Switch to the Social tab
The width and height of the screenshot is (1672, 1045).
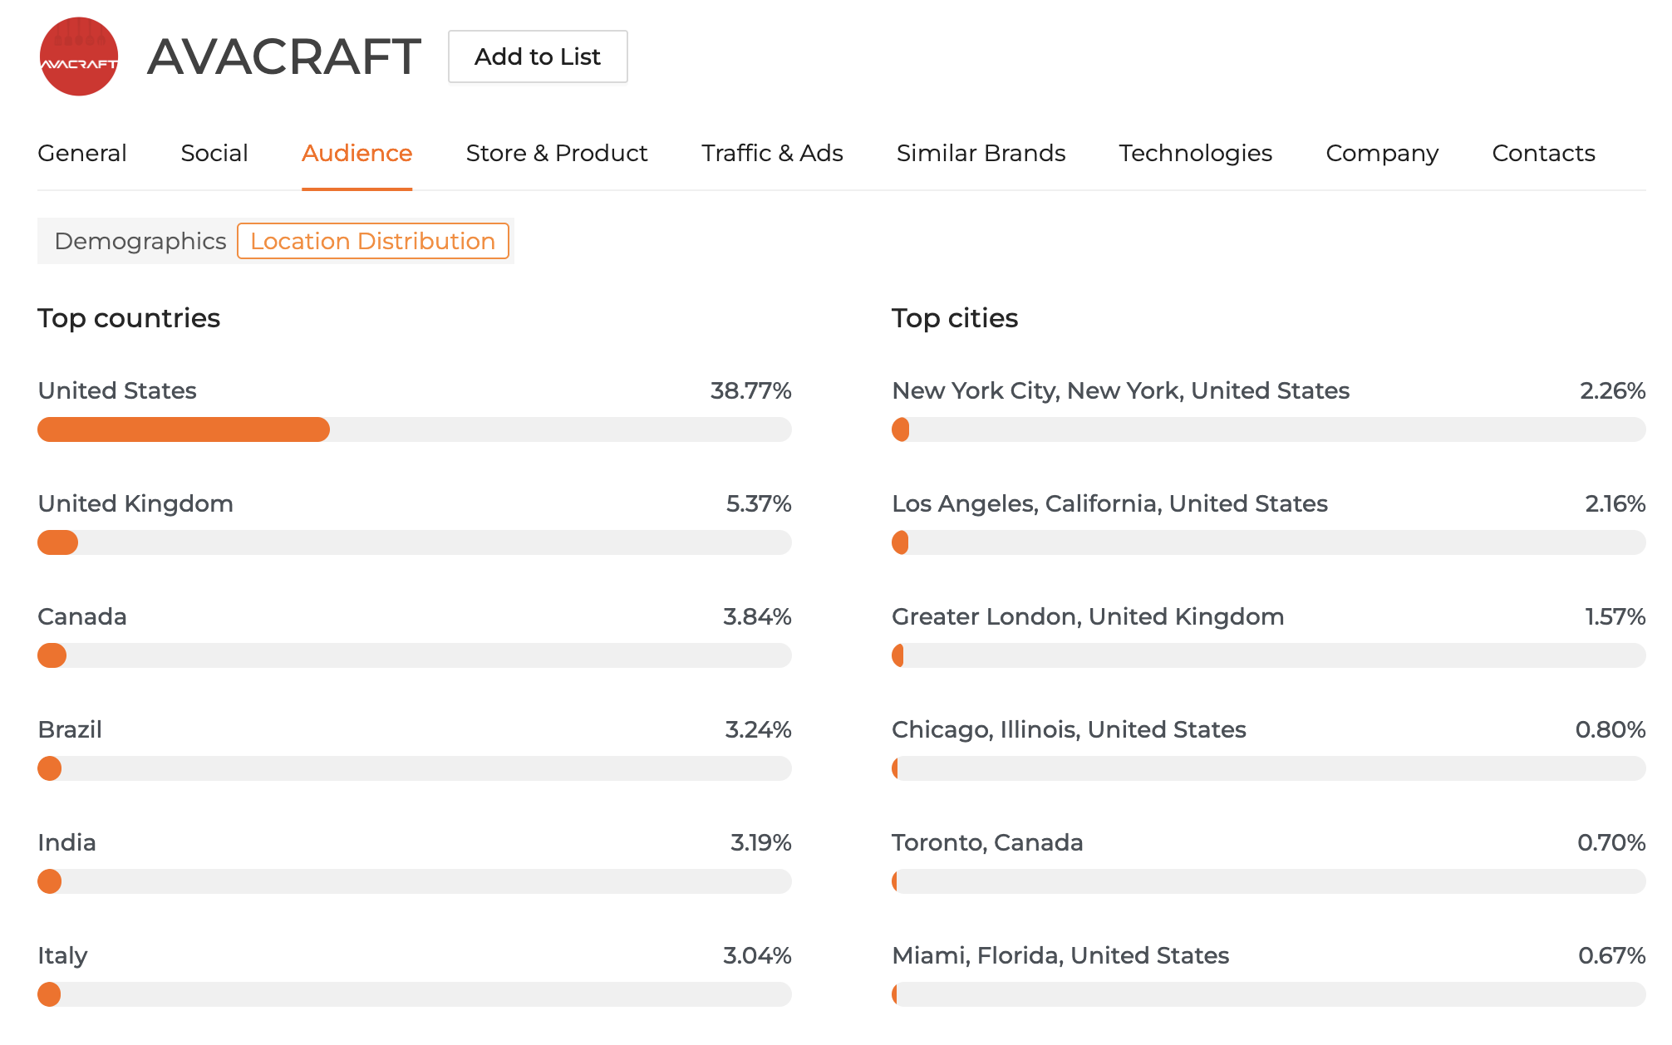214,153
